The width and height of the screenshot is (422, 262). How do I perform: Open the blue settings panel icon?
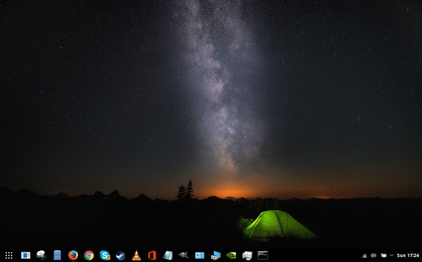199,255
